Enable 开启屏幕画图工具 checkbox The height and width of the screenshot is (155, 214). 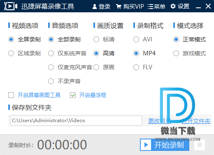tap(11, 95)
